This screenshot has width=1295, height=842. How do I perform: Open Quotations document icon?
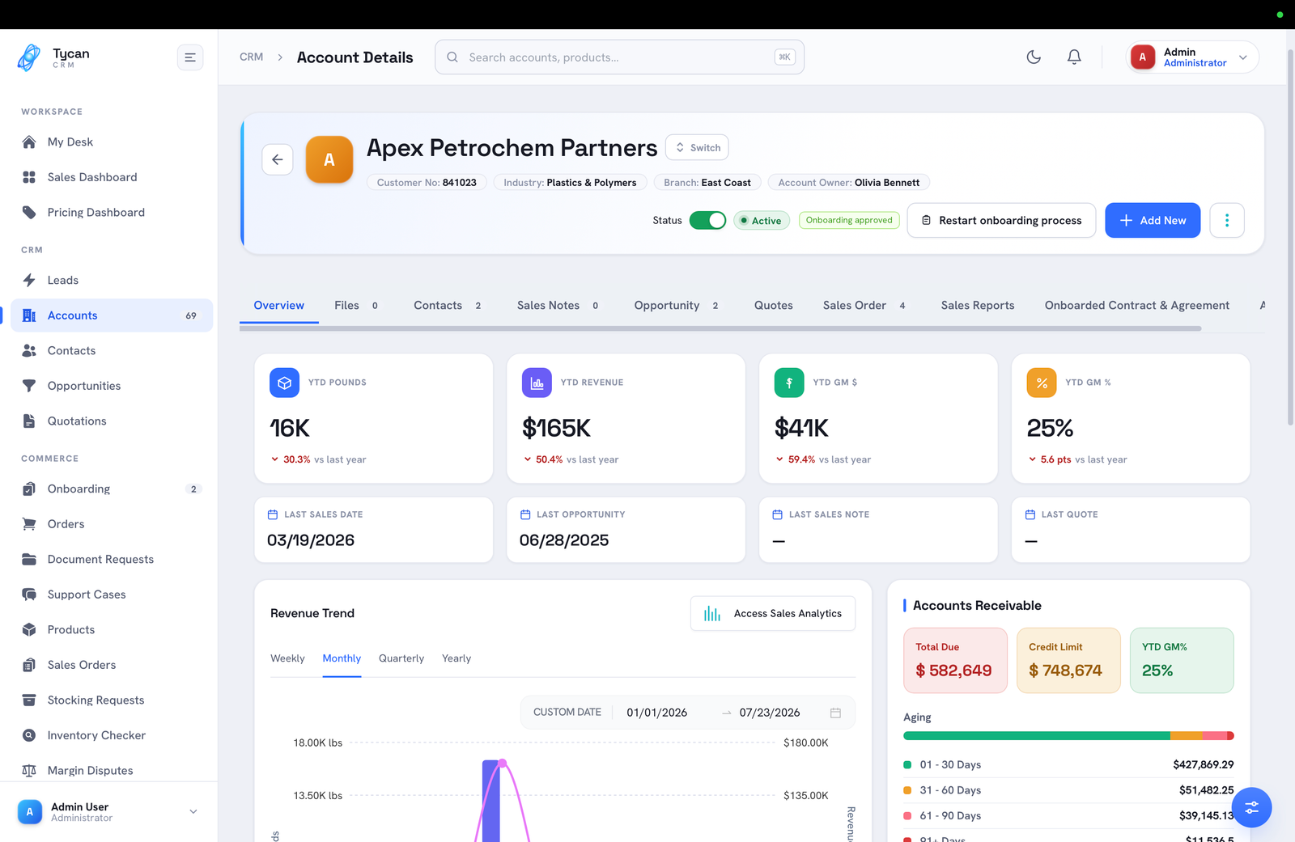(x=29, y=421)
